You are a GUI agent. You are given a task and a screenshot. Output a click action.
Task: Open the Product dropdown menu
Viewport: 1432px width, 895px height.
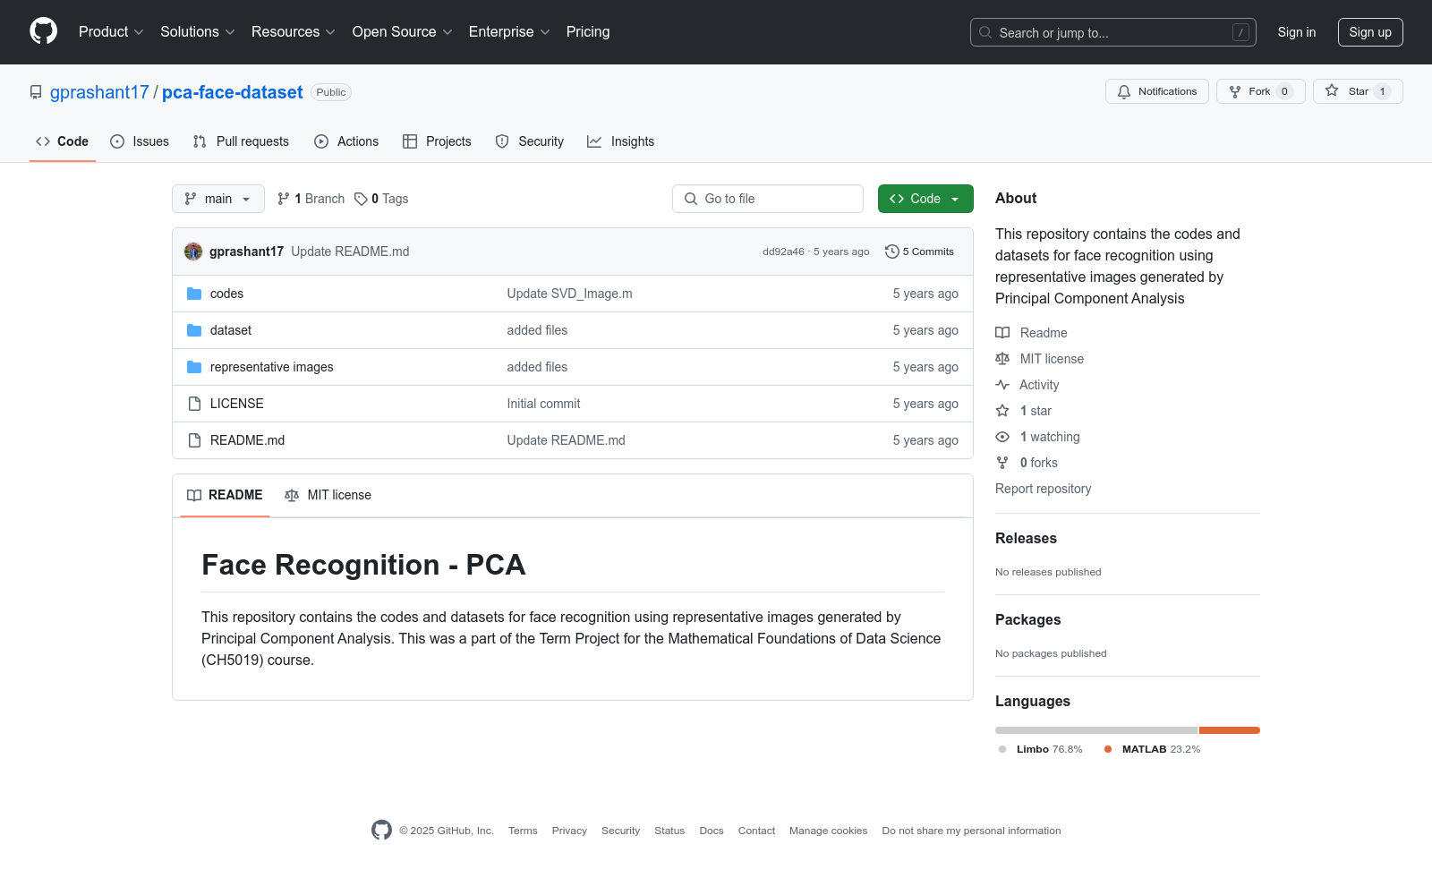111,31
